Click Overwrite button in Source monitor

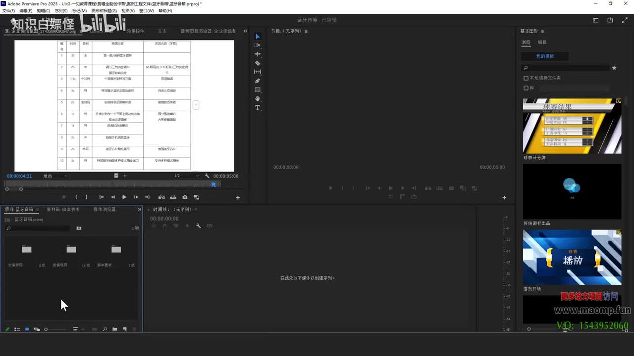[x=173, y=197]
